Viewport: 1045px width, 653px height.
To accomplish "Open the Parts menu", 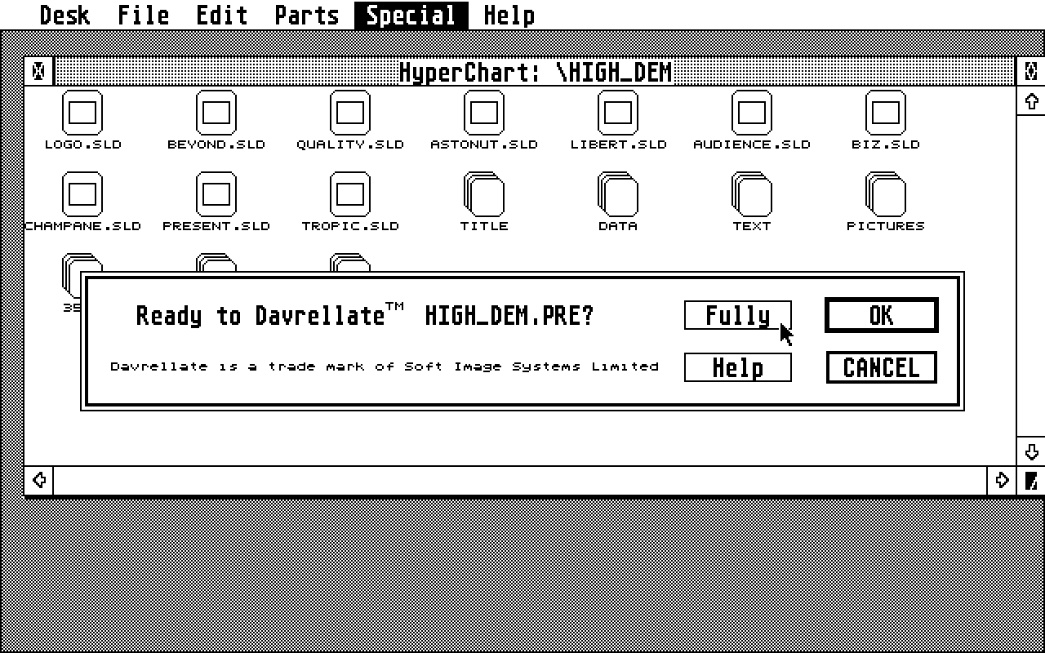I will pos(307,15).
